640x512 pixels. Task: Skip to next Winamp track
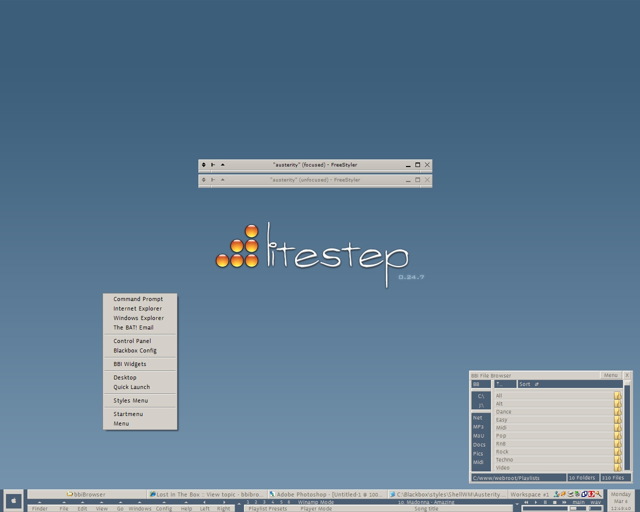(x=564, y=502)
